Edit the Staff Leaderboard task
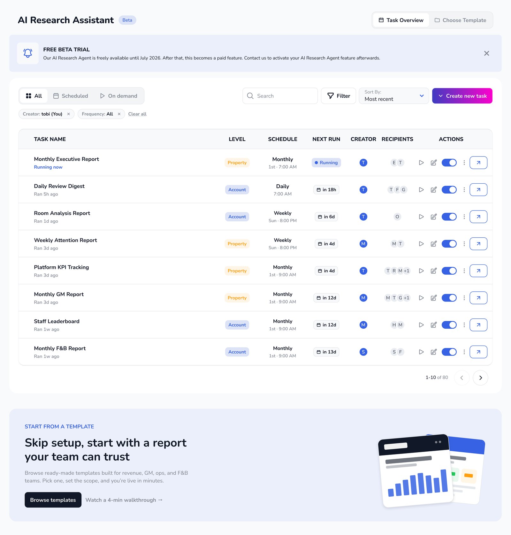The width and height of the screenshot is (511, 535). pos(433,325)
